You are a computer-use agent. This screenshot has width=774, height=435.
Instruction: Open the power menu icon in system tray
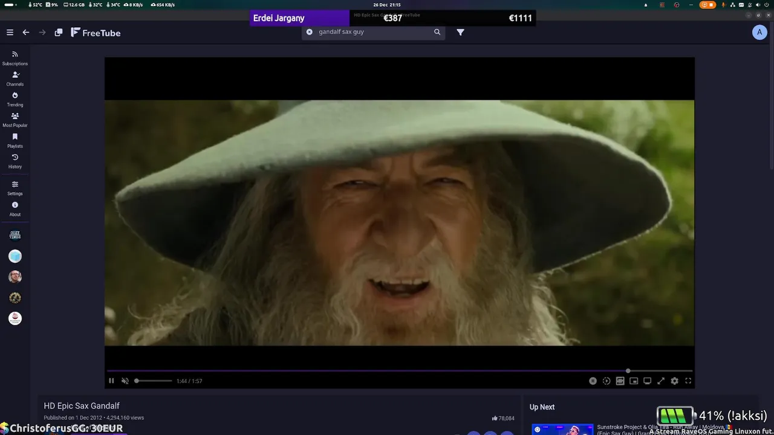coord(767,5)
